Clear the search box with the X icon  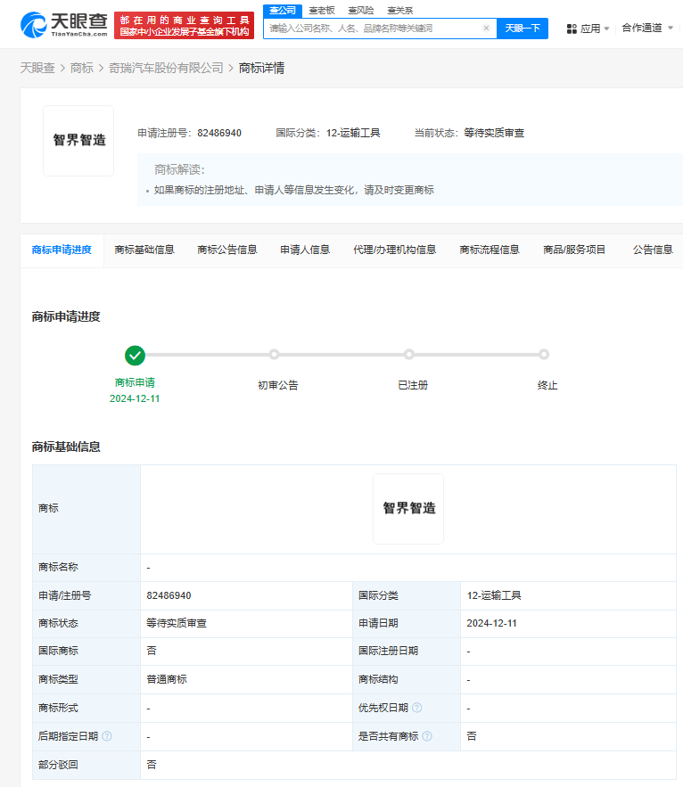click(x=486, y=29)
